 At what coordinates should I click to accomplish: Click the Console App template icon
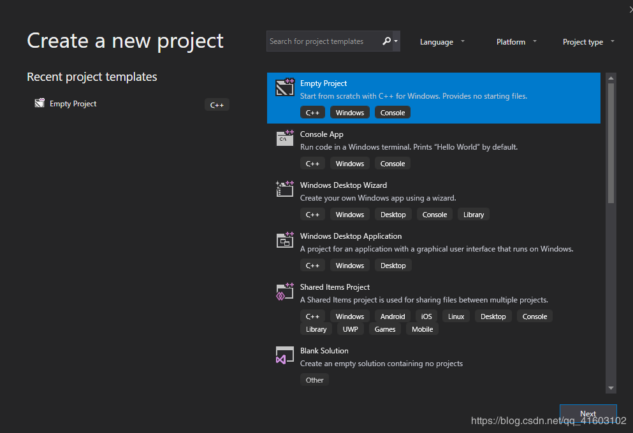[285, 138]
